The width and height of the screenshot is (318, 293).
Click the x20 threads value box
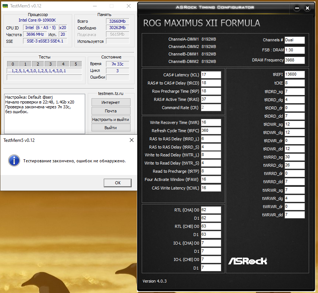click(x=62, y=28)
